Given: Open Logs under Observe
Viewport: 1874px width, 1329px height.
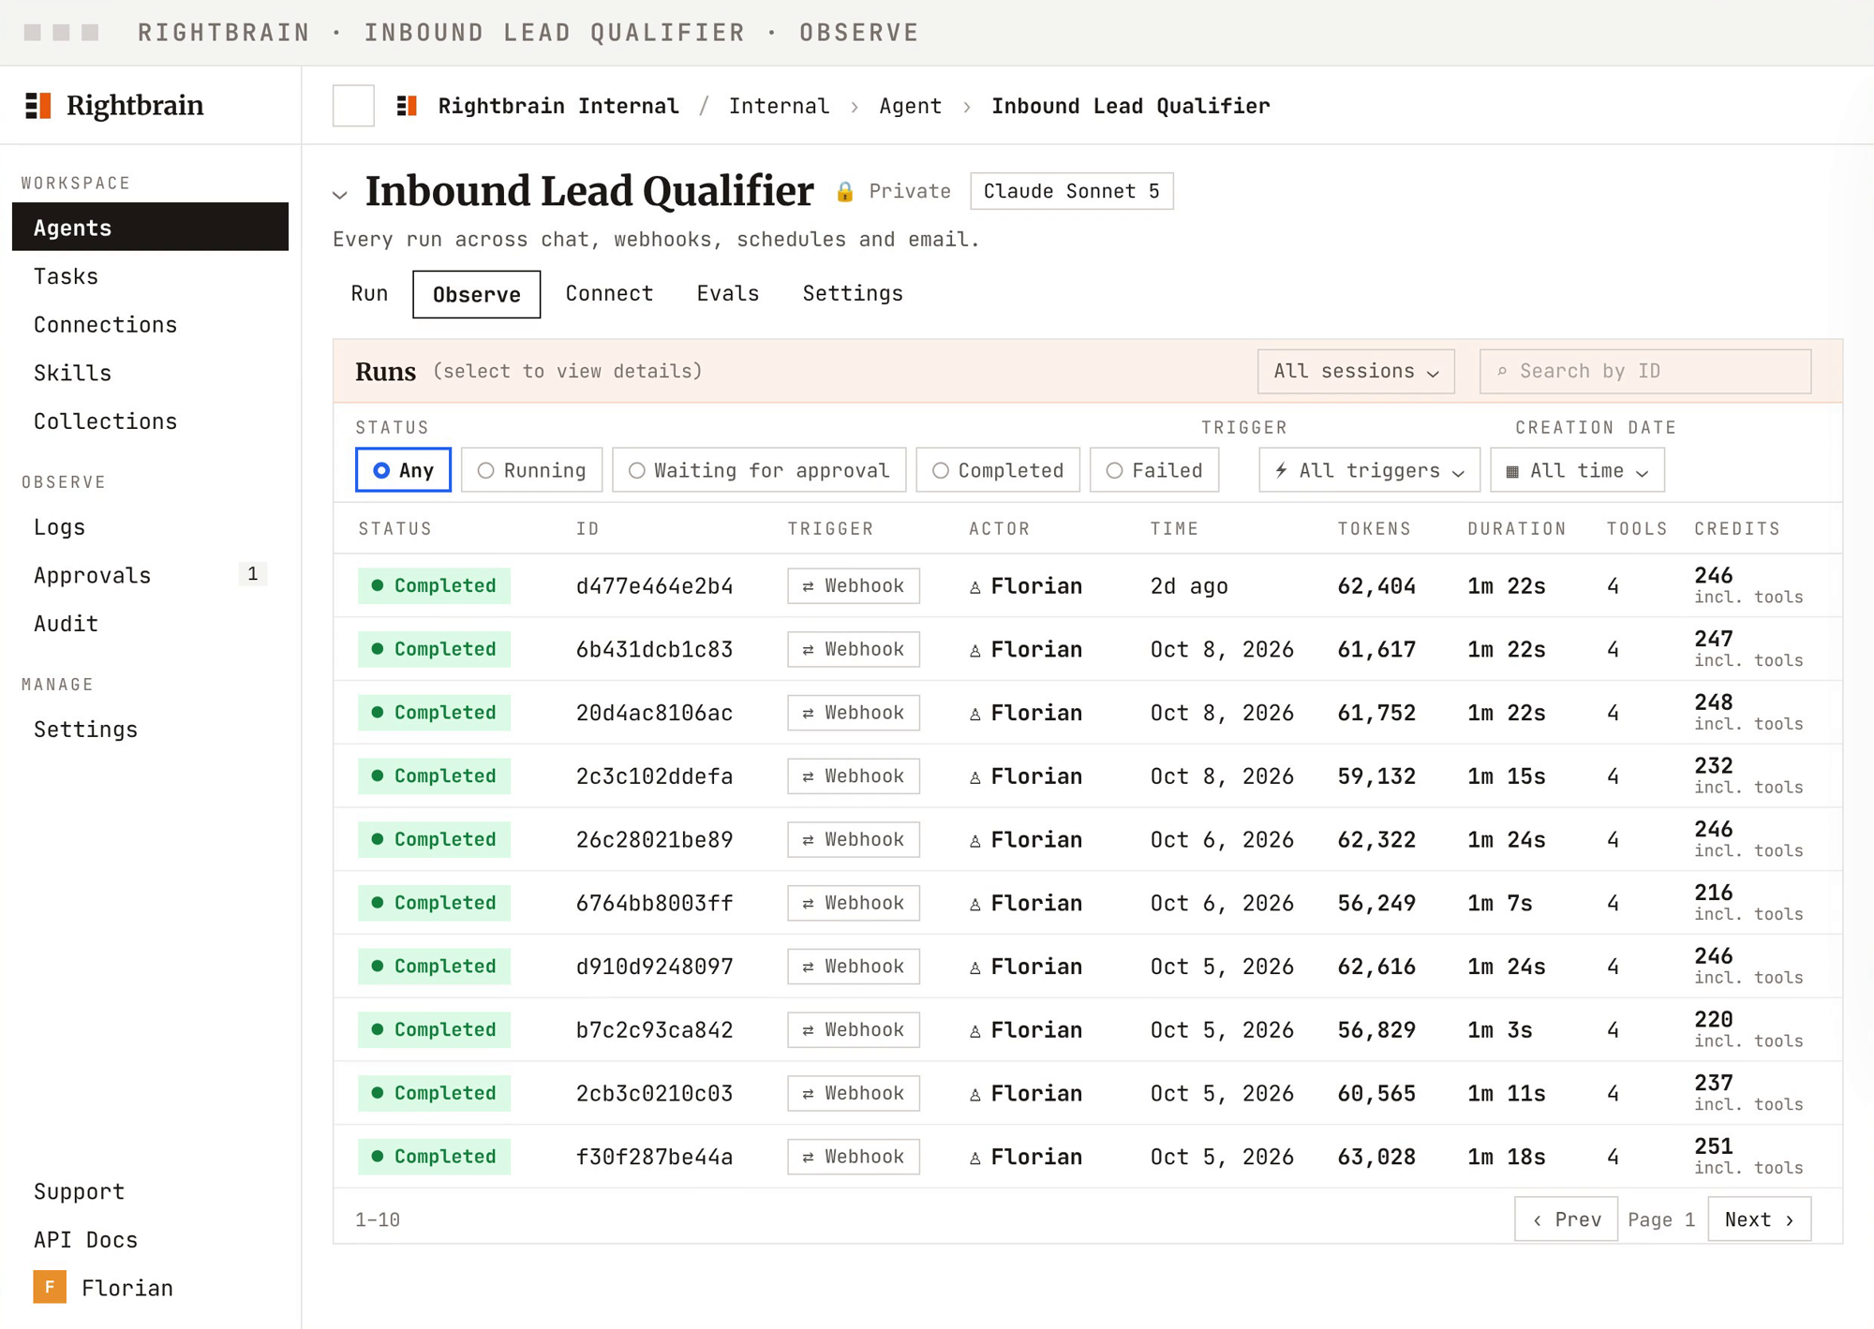Looking at the screenshot, I should click(x=150, y=527).
